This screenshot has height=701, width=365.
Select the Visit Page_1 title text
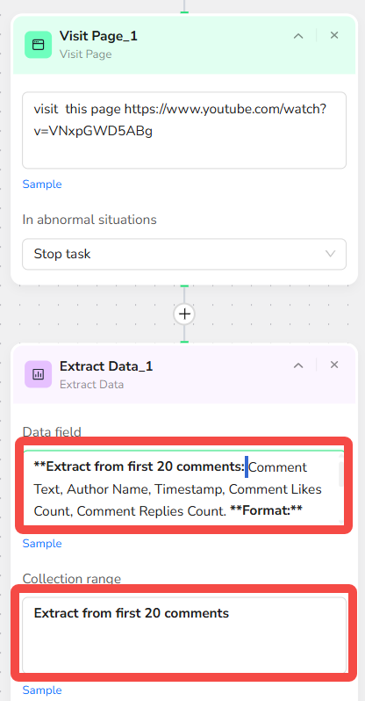pyautogui.click(x=98, y=36)
